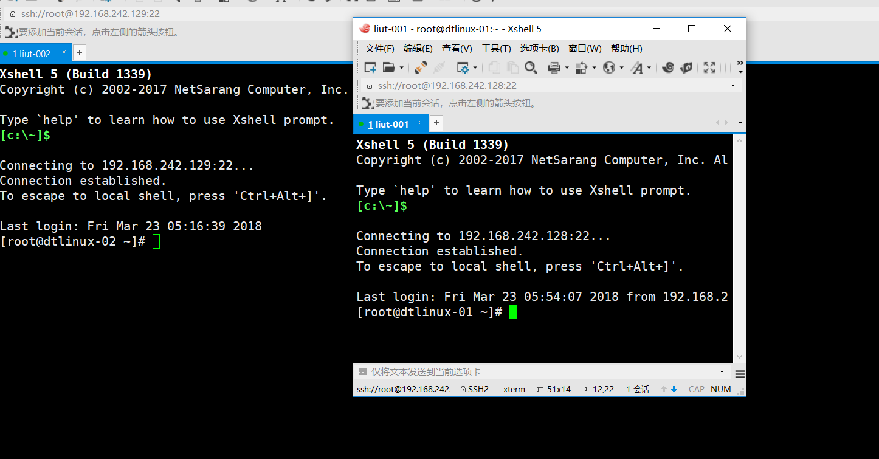The image size is (879, 459).
Task: Click the Open session folder icon
Action: [388, 67]
